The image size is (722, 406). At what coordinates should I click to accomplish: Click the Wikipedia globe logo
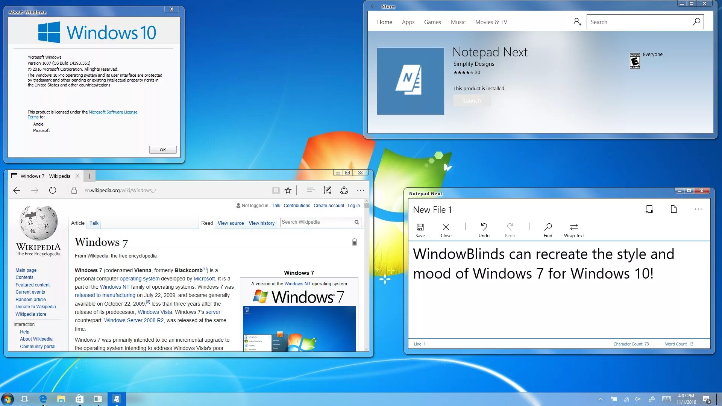[38, 223]
